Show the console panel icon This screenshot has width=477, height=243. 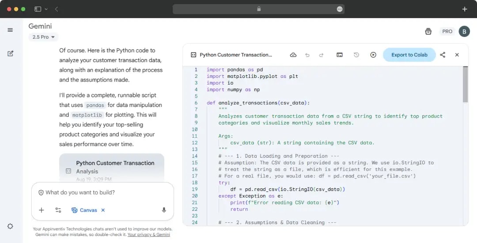(x=340, y=55)
